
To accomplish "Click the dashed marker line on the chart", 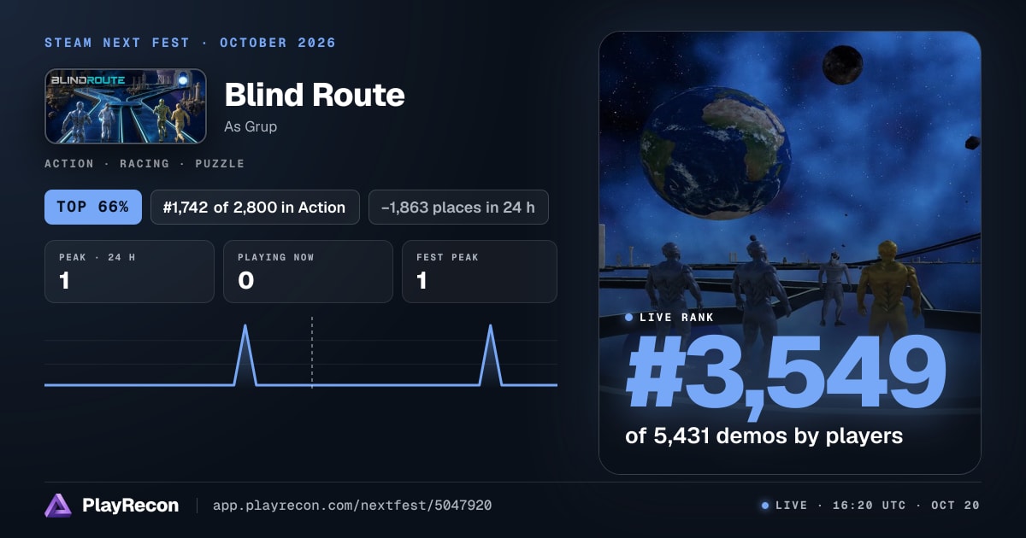I will point(312,352).
